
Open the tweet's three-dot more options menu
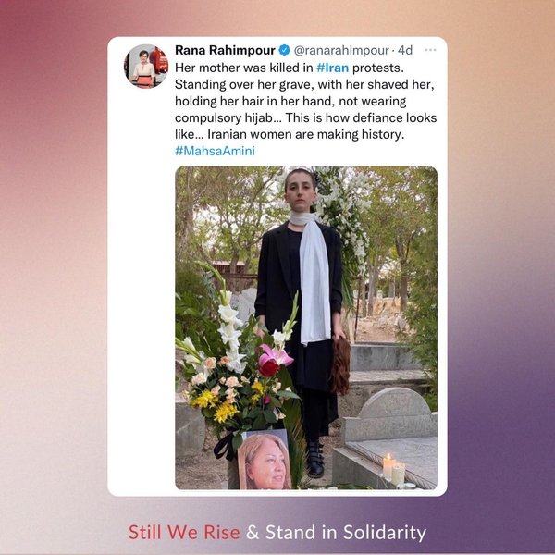pos(430,50)
